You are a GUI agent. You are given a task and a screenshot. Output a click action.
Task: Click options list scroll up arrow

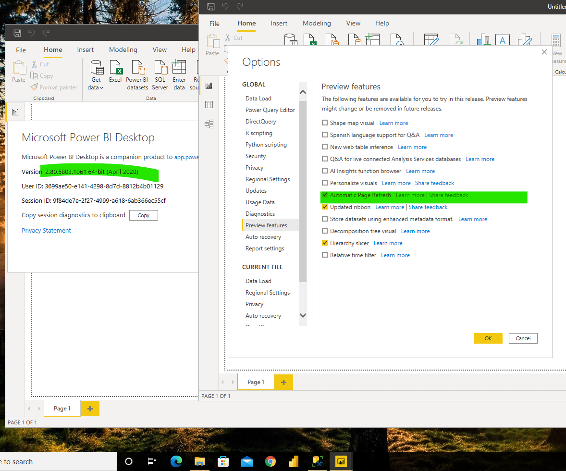[x=303, y=92]
